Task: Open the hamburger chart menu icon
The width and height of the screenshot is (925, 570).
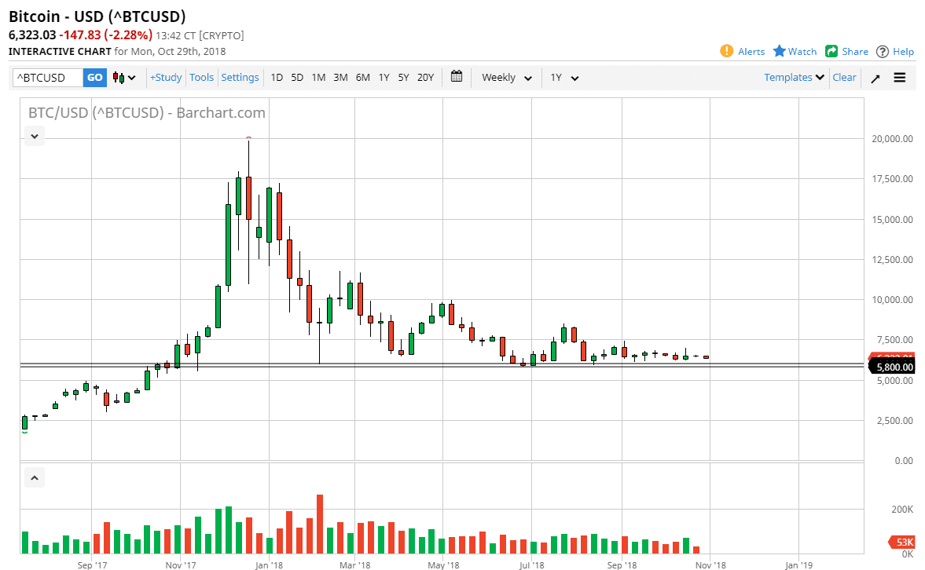Action: (899, 77)
